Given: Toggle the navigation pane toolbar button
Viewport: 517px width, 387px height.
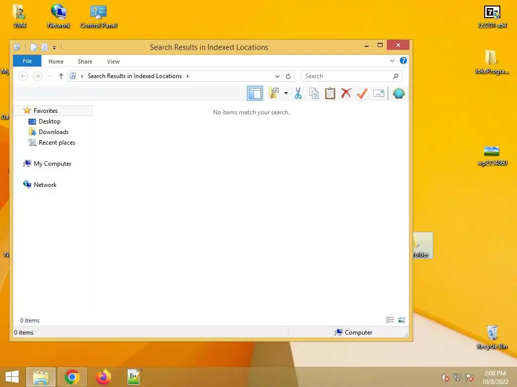Looking at the screenshot, I should (x=255, y=93).
